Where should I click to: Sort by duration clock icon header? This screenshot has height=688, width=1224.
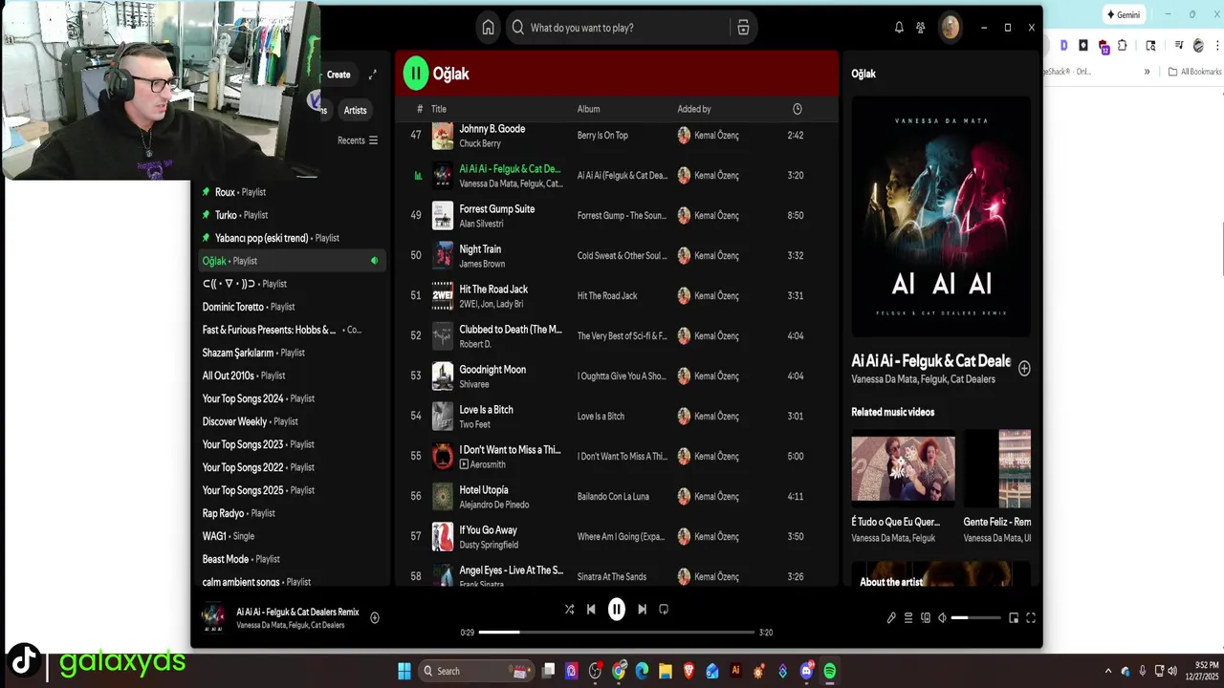(798, 109)
